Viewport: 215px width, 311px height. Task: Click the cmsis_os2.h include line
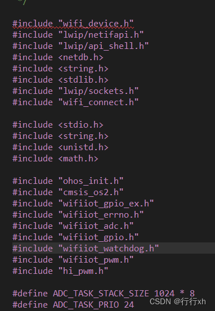click(68, 192)
